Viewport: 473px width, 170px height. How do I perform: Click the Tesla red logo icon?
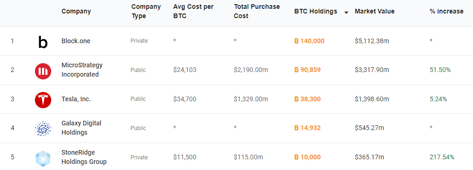43,100
